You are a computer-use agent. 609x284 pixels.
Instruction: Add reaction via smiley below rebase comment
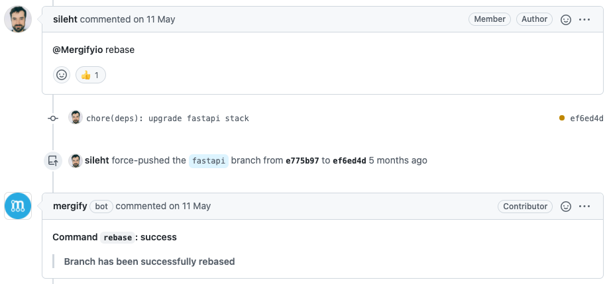(x=62, y=75)
